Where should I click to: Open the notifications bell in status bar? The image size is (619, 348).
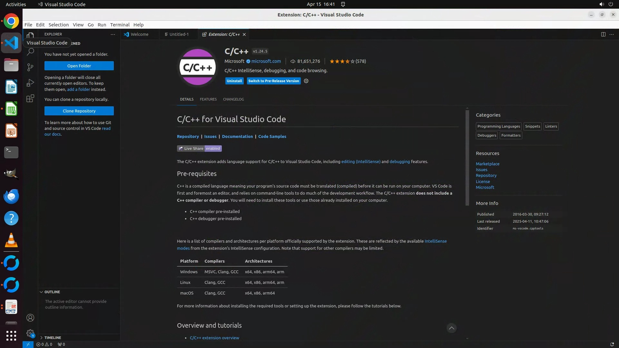(x=612, y=344)
